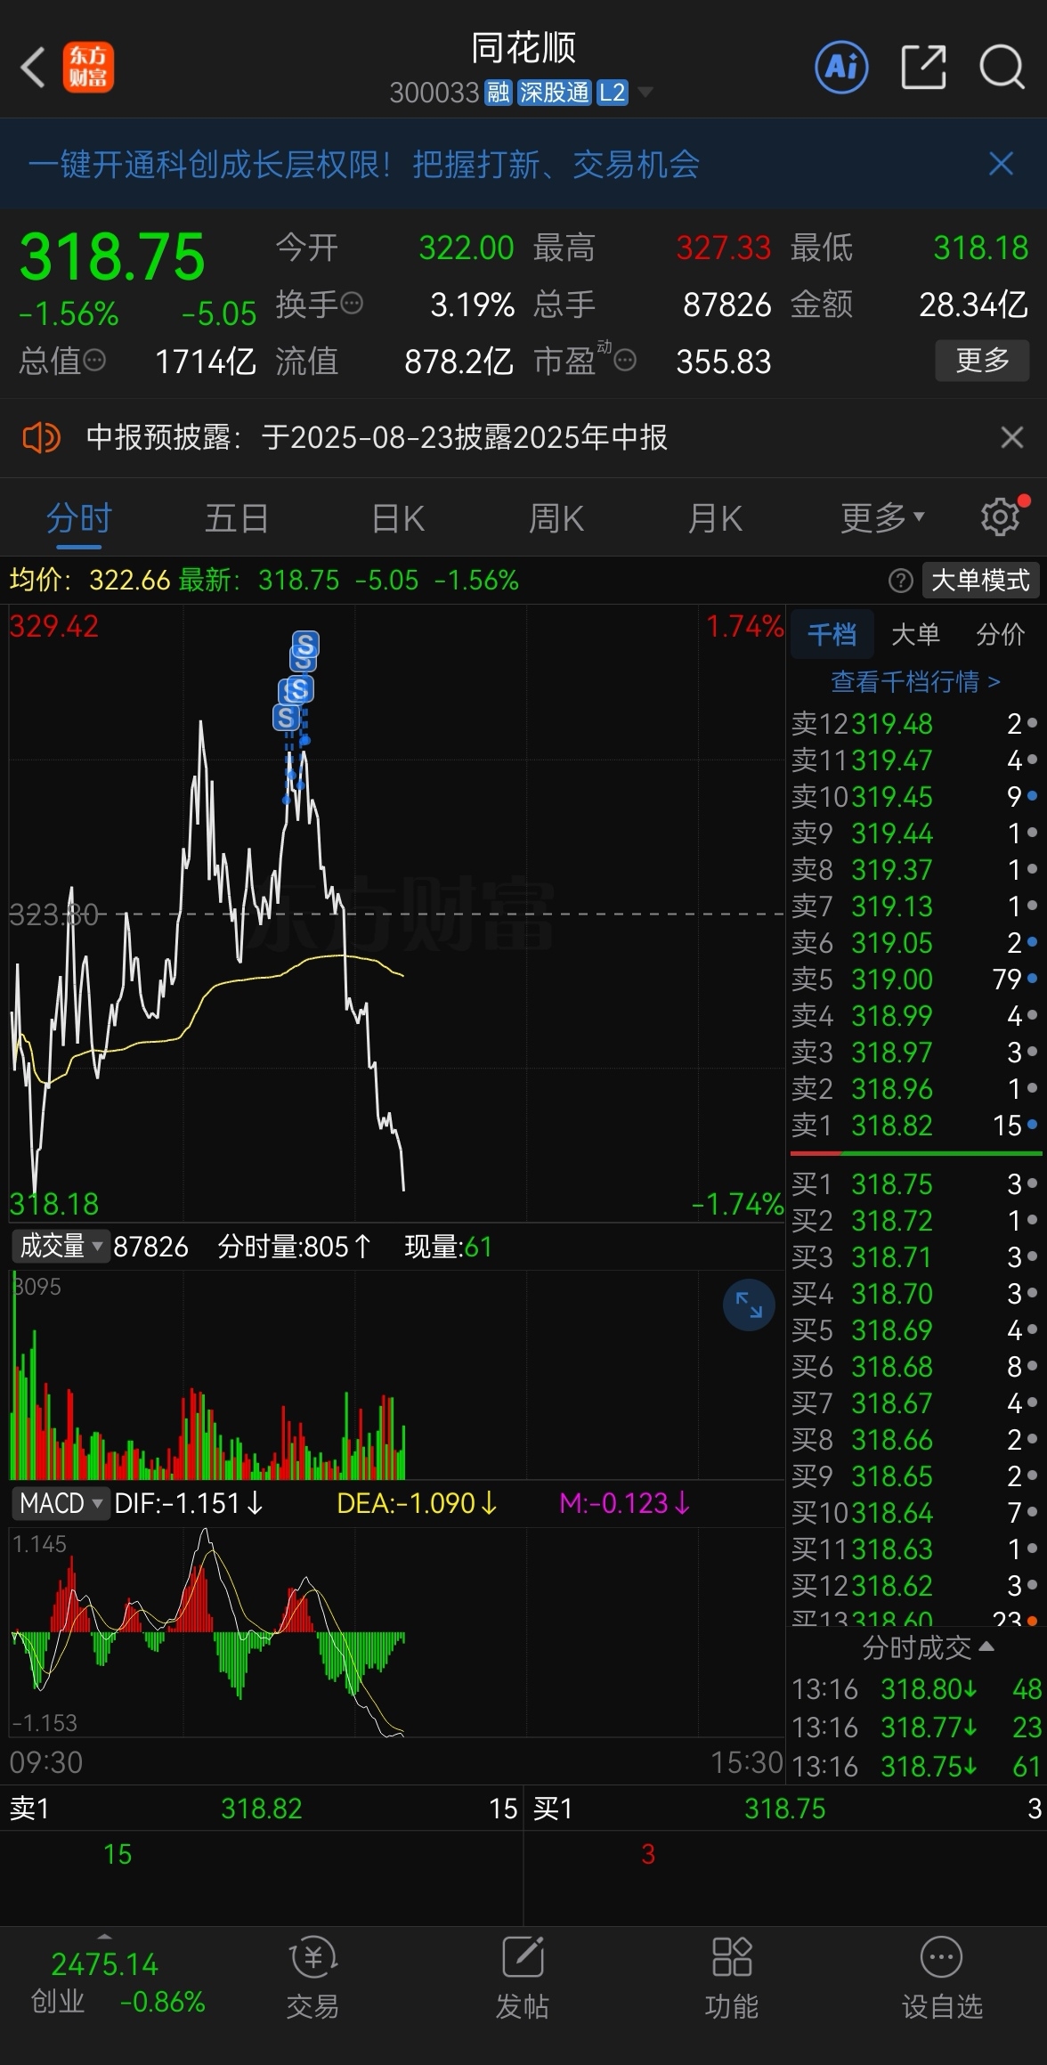Select the 分价 tab
The width and height of the screenshot is (1047, 2065).
(x=1000, y=634)
